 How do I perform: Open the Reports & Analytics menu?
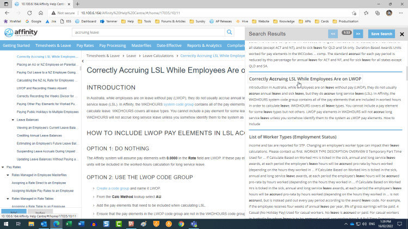click(205, 46)
